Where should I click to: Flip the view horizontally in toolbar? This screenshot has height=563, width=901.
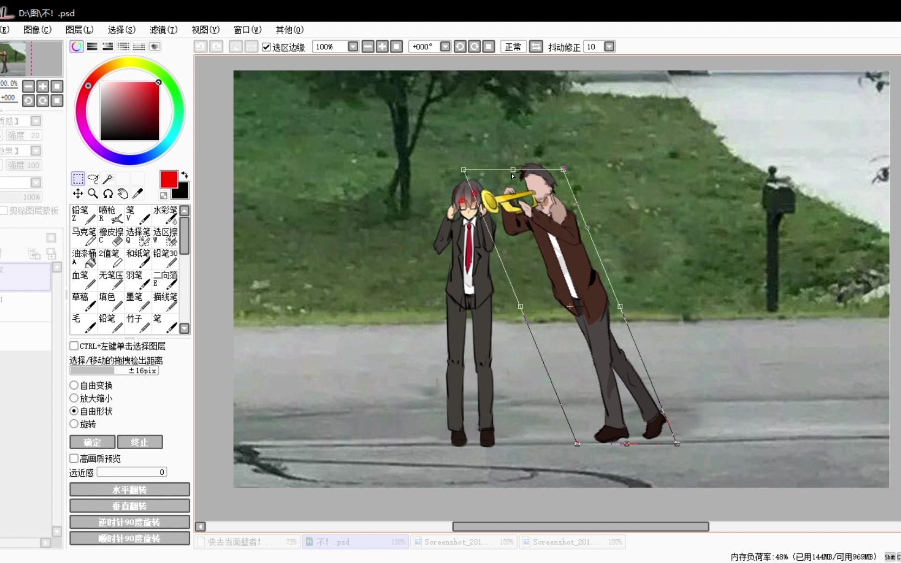(536, 47)
